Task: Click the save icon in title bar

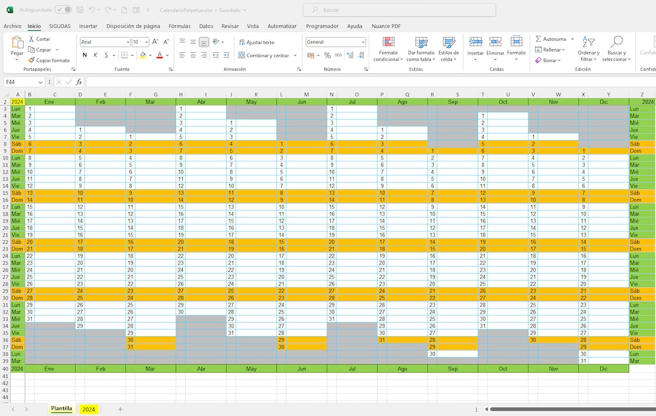Action: click(x=80, y=10)
